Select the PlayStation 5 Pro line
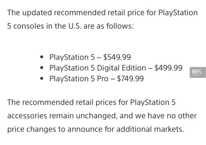This screenshot has width=206, height=145. coord(97,79)
